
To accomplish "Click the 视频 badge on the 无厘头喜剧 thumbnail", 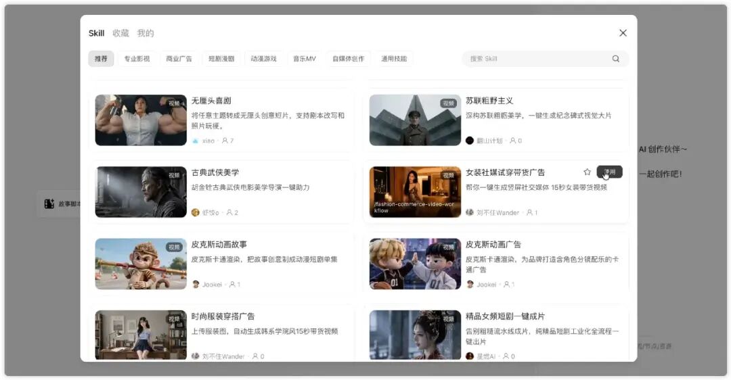I will pos(175,103).
